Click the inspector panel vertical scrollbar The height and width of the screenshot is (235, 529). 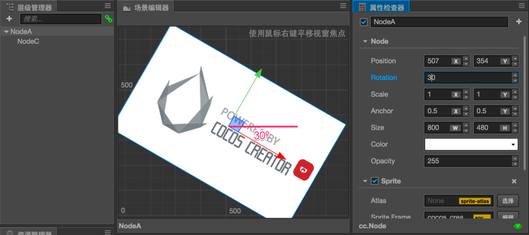pyautogui.click(x=524, y=103)
